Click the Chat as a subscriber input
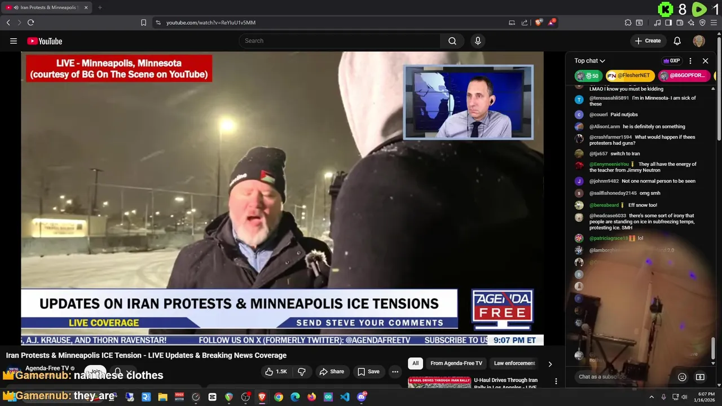722x406 pixels. click(623, 377)
